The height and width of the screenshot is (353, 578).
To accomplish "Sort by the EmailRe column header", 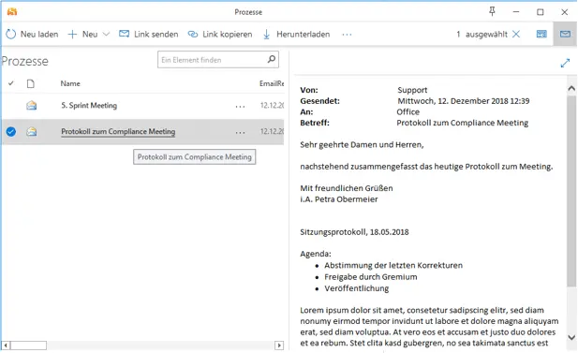I will coord(272,83).
